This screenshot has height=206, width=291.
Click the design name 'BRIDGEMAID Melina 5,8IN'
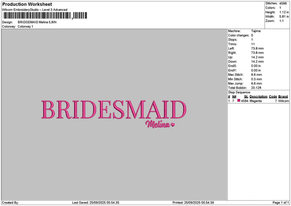click(x=37, y=22)
